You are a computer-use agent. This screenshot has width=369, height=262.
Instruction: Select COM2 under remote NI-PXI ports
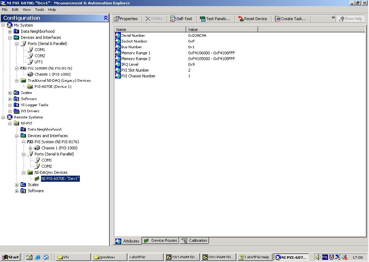click(x=47, y=166)
